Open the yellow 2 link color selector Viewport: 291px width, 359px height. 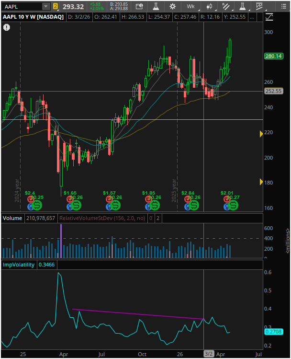pyautogui.click(x=56, y=6)
